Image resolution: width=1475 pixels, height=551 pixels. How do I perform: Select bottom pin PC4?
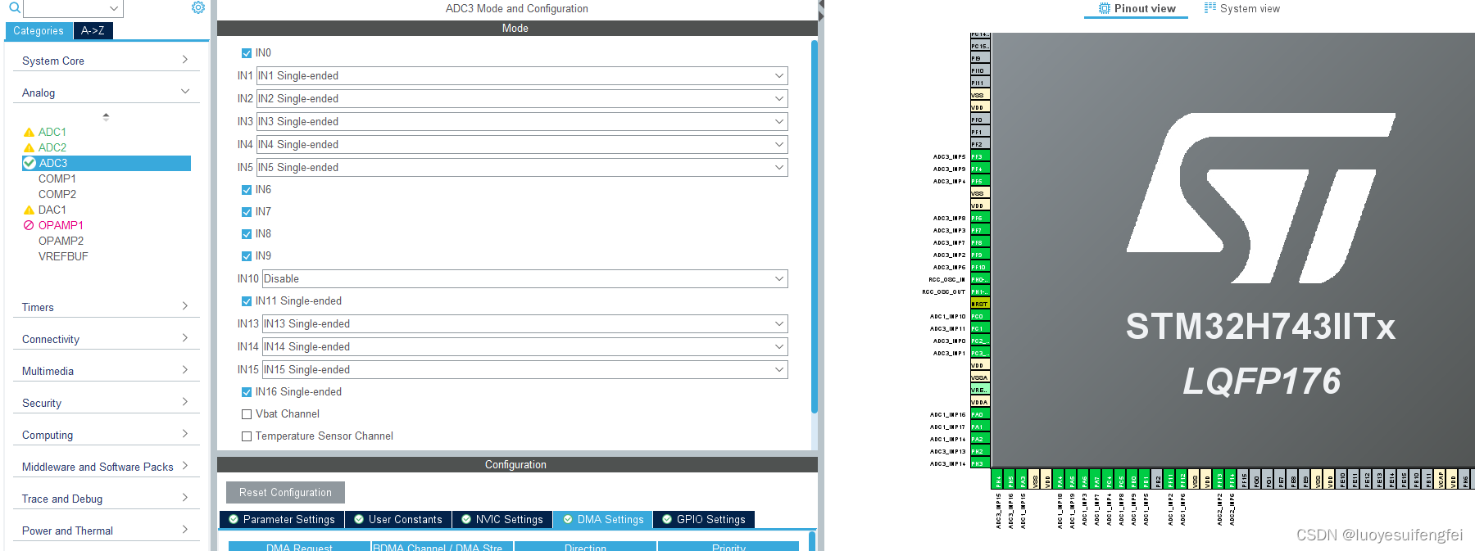coord(1108,479)
